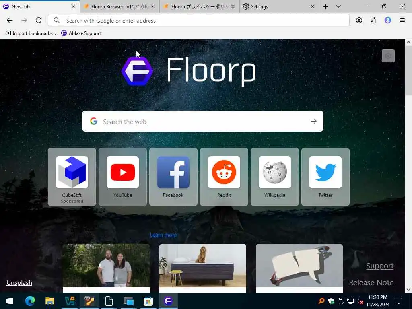
Task: Open the Facebook shortcut tile
Action: 173,177
